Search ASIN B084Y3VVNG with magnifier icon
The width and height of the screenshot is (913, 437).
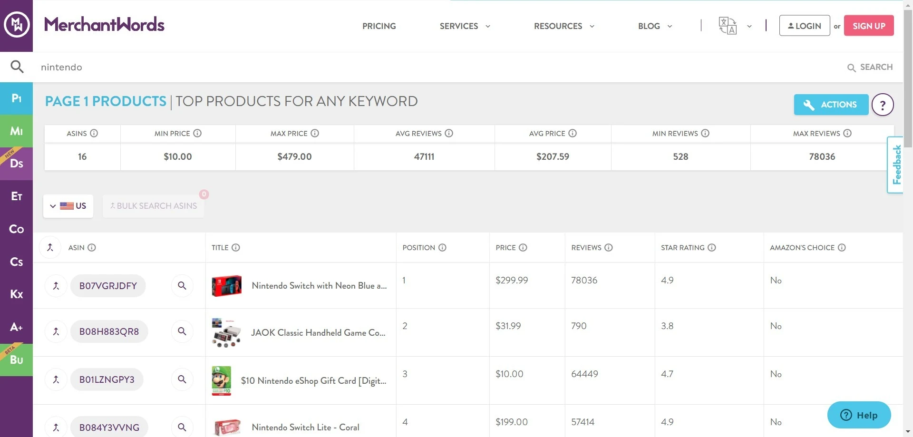tap(182, 427)
